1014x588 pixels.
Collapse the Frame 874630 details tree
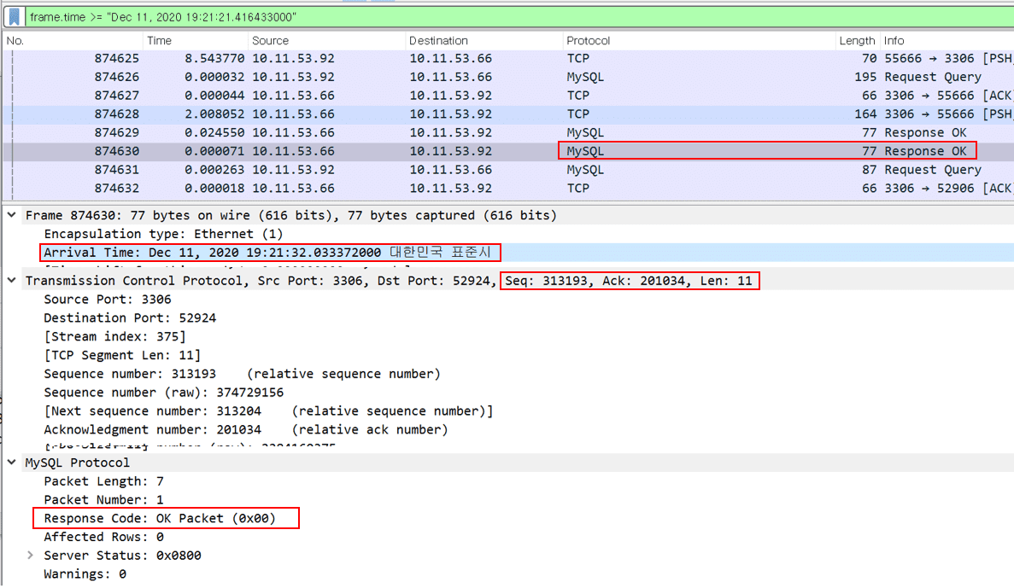(x=12, y=215)
